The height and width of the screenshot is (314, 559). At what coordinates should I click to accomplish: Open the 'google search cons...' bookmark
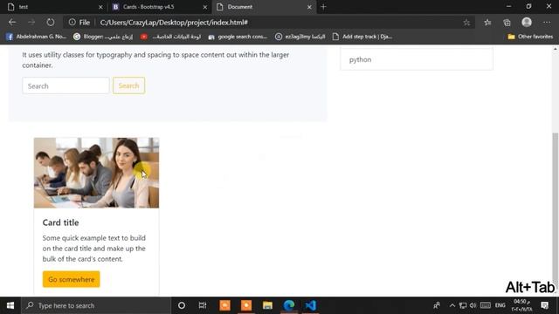tap(238, 37)
